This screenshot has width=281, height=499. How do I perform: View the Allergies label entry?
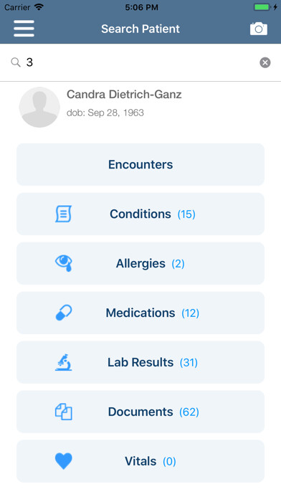pos(140,264)
